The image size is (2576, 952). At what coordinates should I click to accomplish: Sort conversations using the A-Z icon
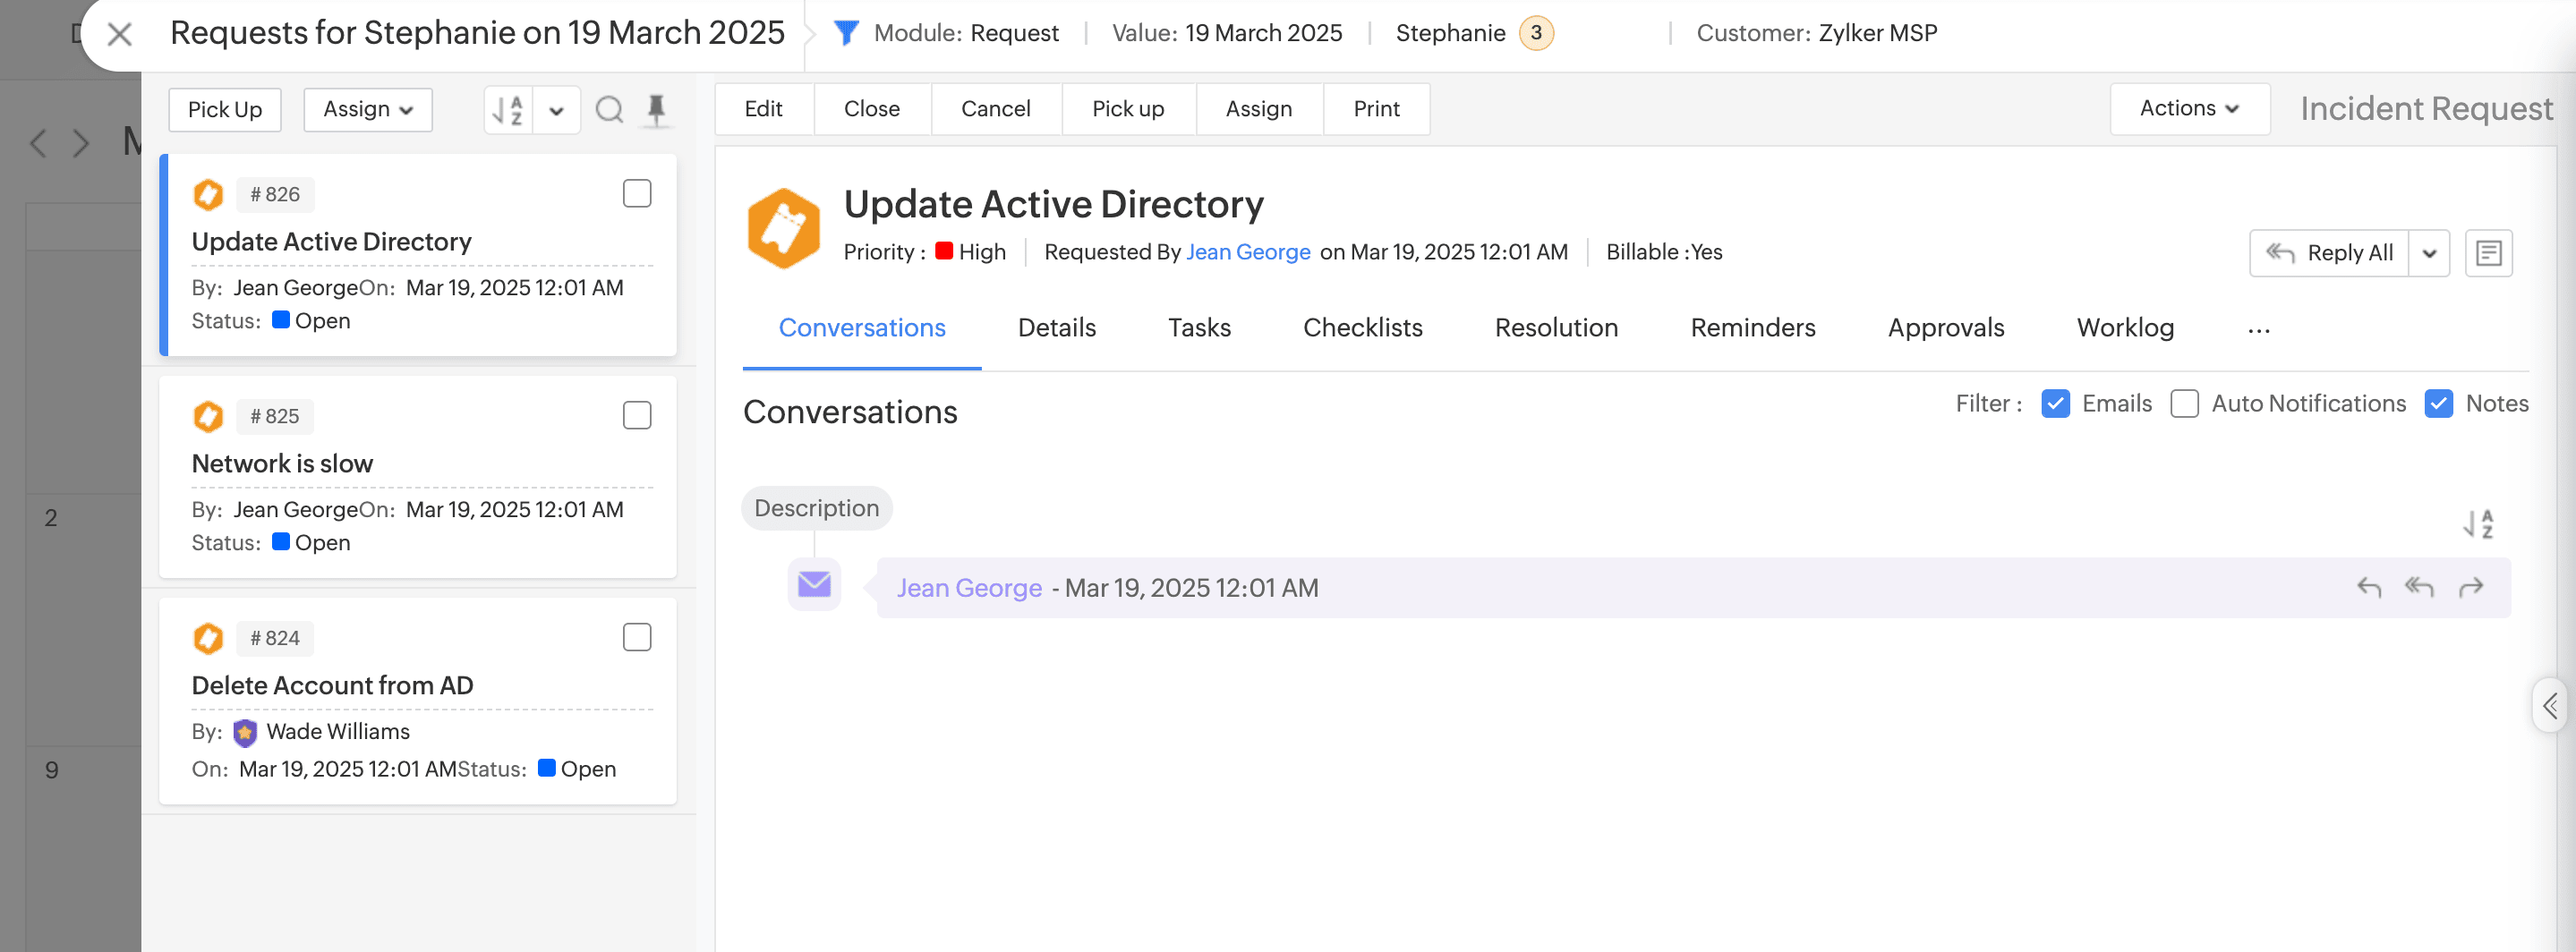click(2478, 523)
